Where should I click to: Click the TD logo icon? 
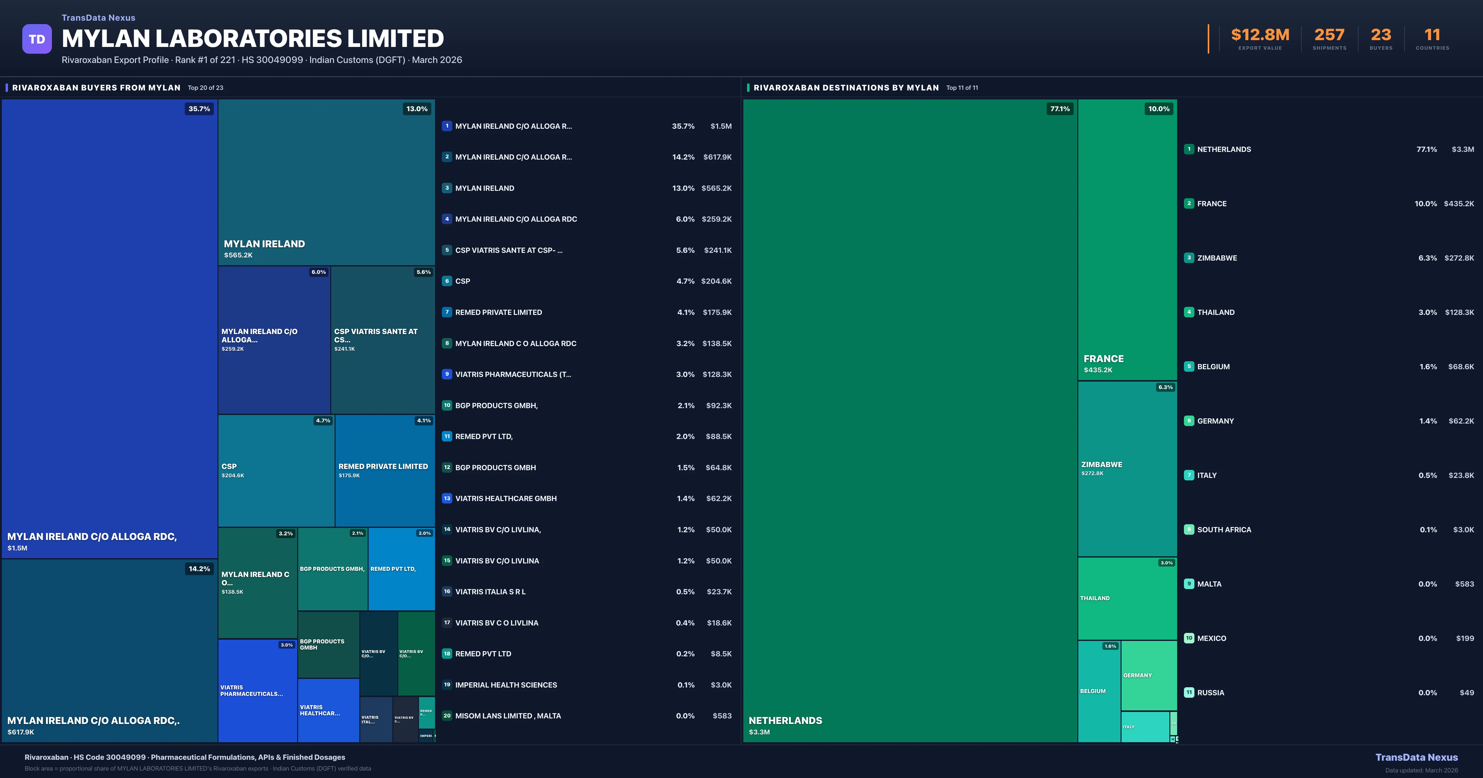tap(37, 38)
